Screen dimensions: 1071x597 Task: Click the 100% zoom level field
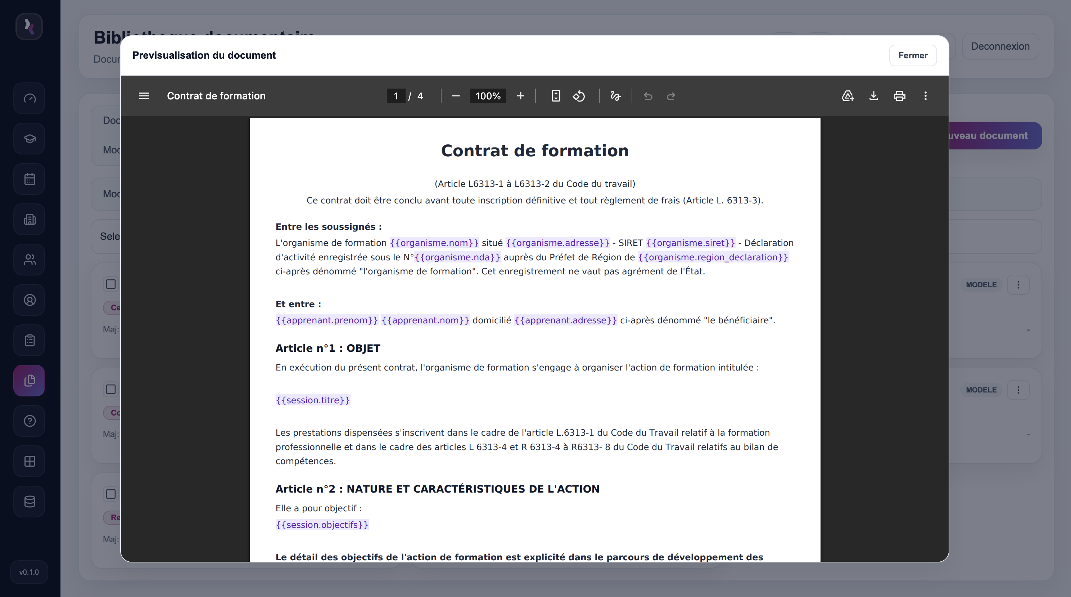[x=488, y=96]
